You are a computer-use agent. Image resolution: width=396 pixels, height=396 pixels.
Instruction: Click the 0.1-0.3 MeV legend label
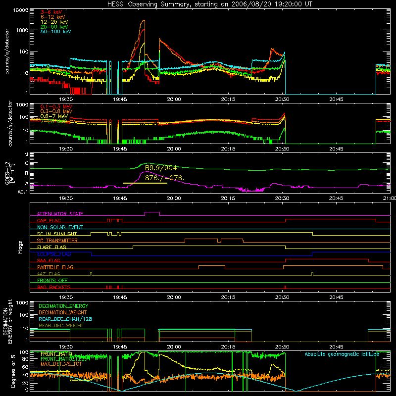pos(56,106)
